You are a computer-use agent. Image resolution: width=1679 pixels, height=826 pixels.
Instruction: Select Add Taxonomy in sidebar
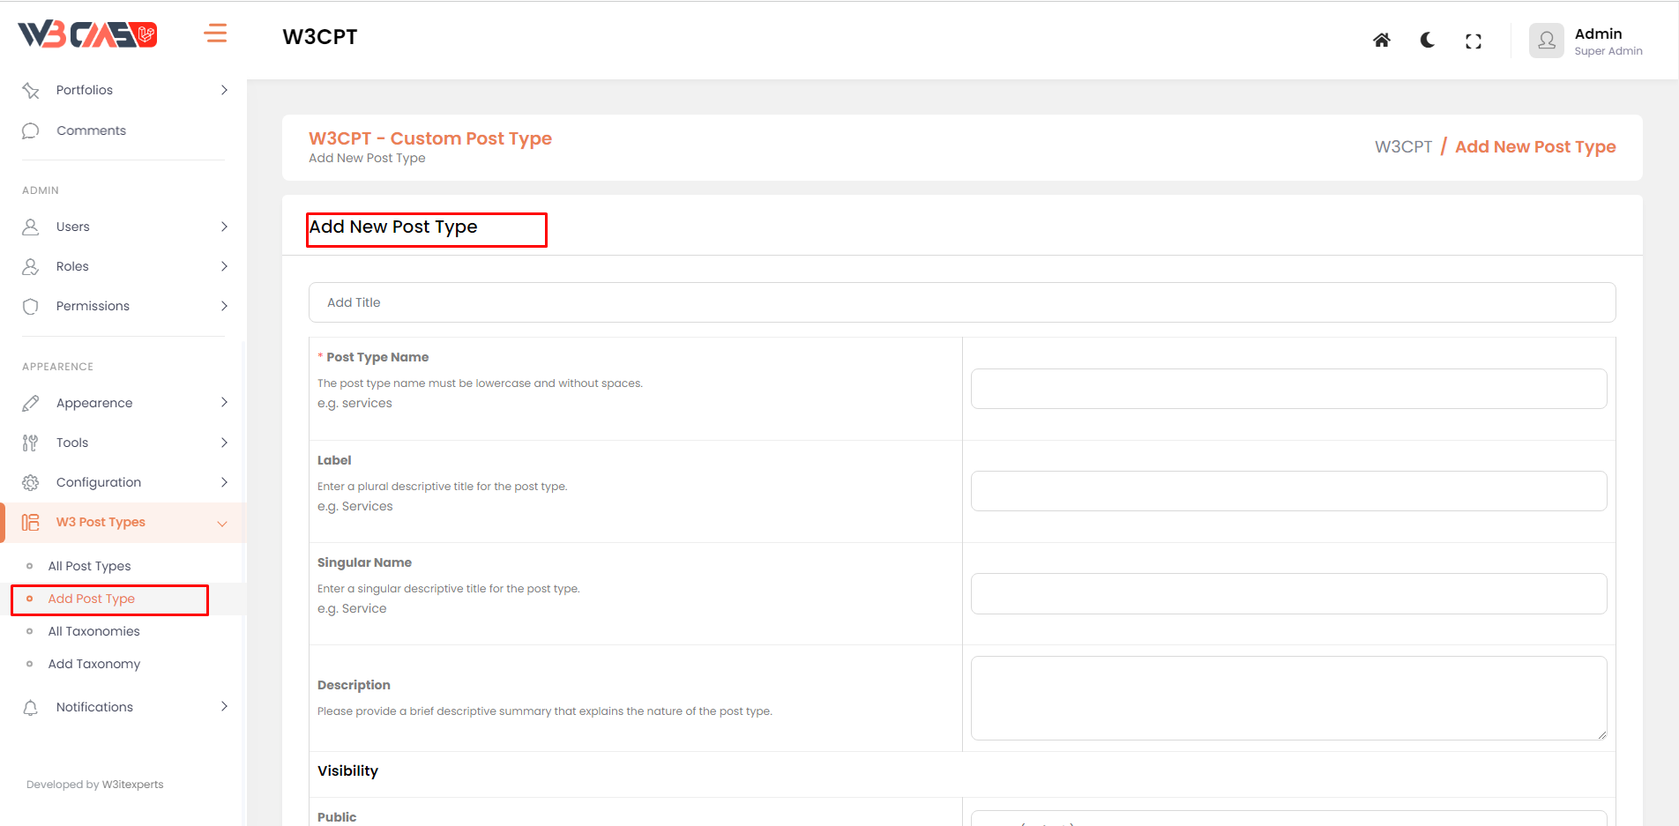93,664
